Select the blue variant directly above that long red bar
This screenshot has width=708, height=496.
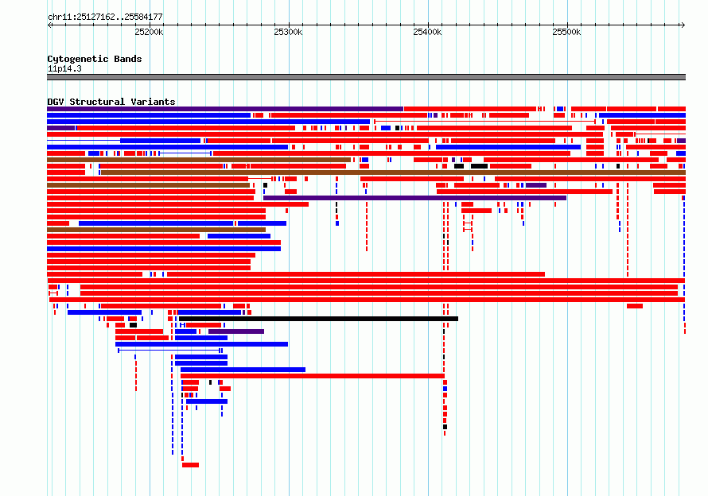(243, 370)
